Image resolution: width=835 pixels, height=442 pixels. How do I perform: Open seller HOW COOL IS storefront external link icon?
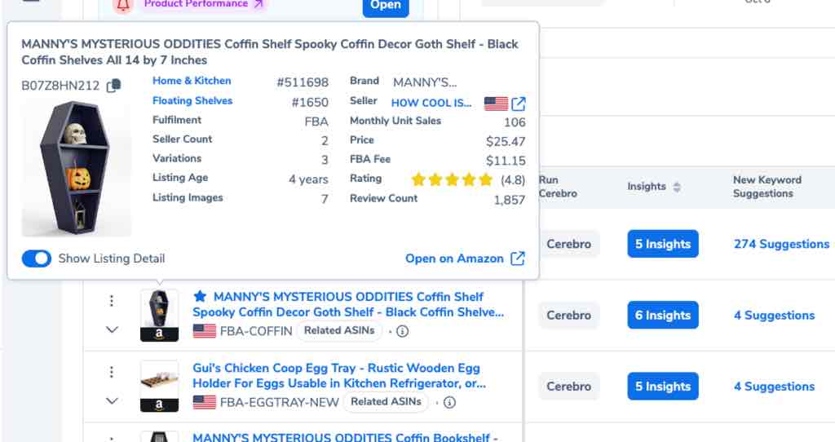click(x=518, y=104)
